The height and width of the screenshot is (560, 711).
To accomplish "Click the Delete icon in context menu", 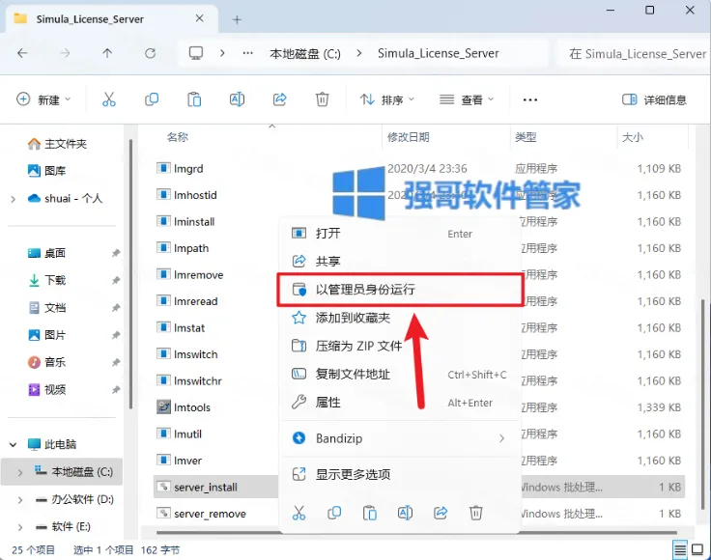I will tap(475, 513).
